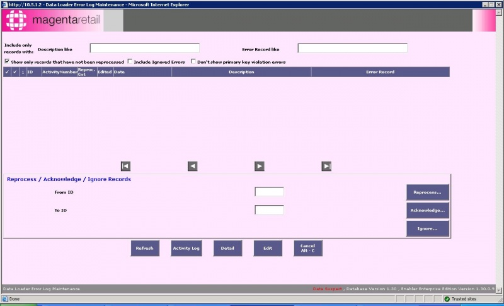Go to the first page of records

click(125, 166)
